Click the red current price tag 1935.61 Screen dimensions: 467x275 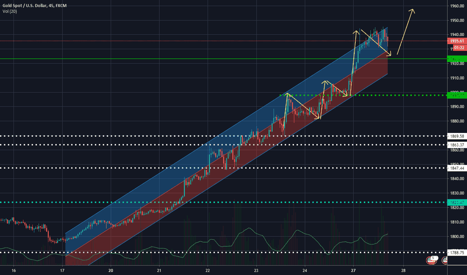pyautogui.click(x=457, y=41)
